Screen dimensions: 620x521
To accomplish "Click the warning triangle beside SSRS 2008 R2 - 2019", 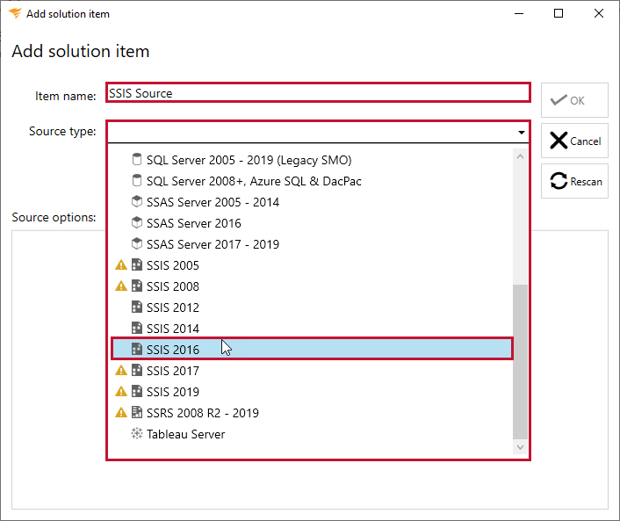I will tap(121, 413).
